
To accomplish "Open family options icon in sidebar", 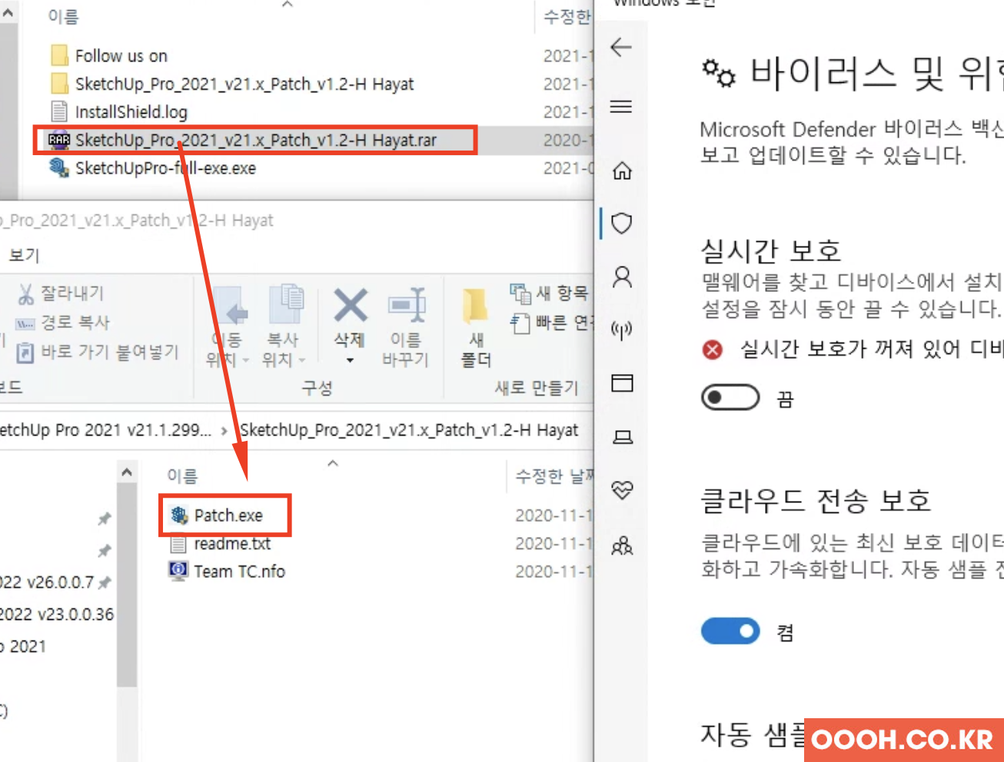I will pyautogui.click(x=622, y=546).
